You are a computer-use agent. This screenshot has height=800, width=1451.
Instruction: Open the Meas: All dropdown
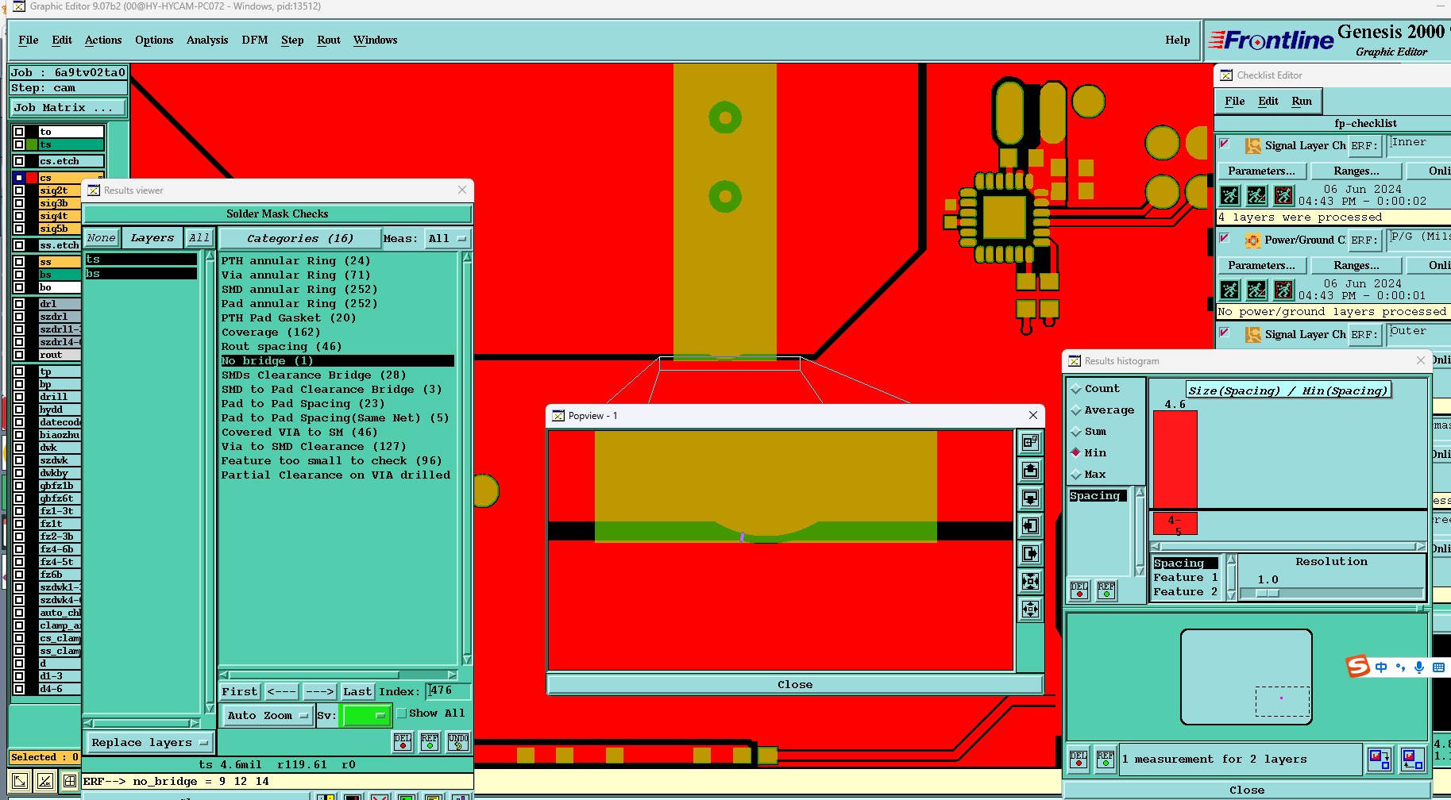[x=447, y=239]
